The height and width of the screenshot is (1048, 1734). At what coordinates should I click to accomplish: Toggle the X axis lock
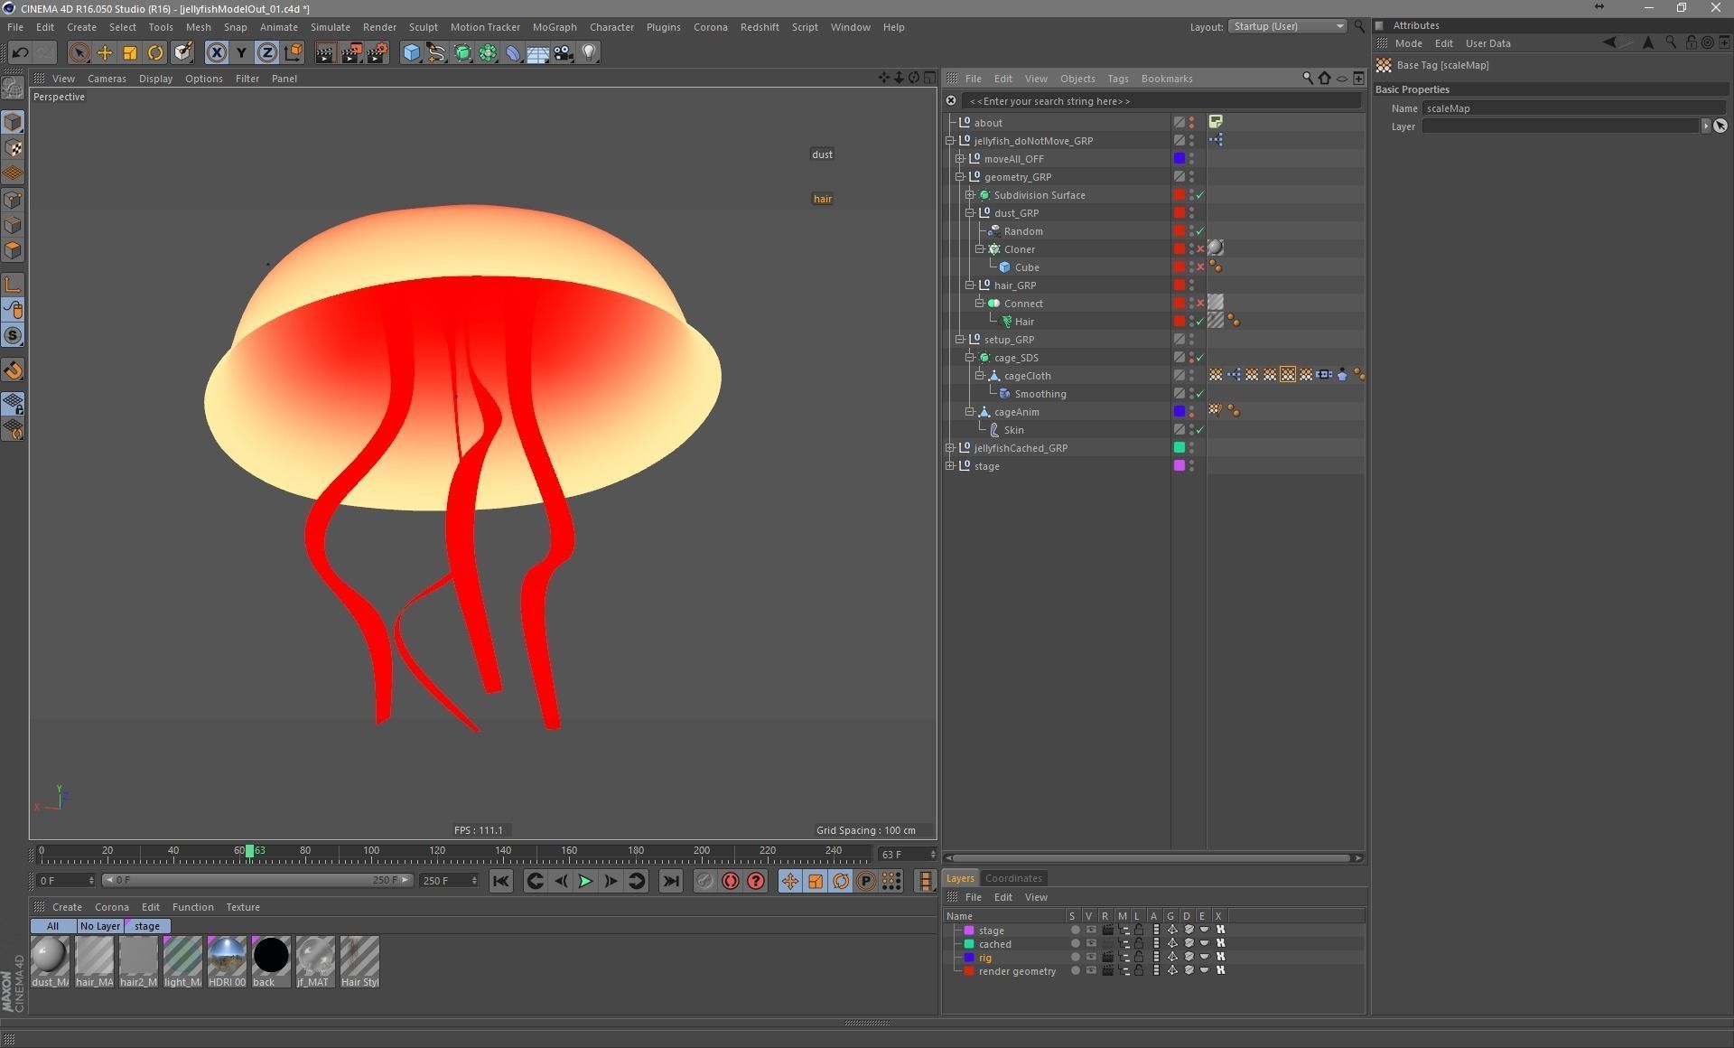click(x=216, y=52)
